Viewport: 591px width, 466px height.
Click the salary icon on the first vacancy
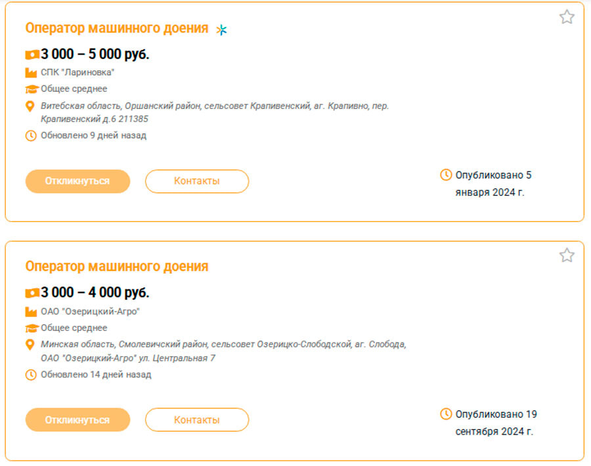(x=31, y=54)
